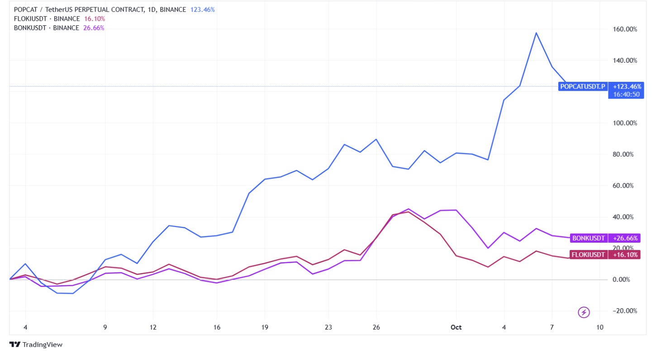The width and height of the screenshot is (656, 358).
Task: Click the 123.46% value in the legend
Action: pyautogui.click(x=203, y=9)
